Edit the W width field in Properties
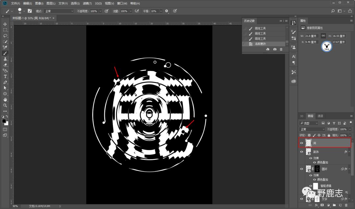Image resolution: width=355 pixels, height=209 pixels. click(x=312, y=36)
